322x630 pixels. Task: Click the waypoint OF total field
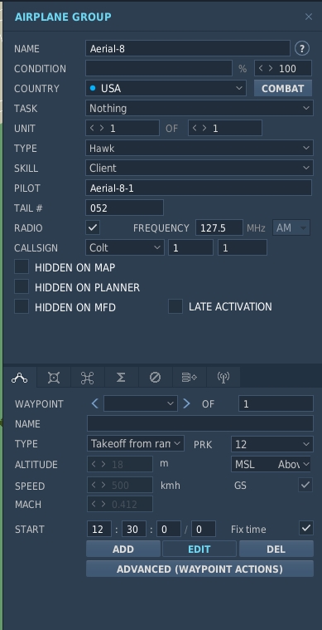pos(276,403)
